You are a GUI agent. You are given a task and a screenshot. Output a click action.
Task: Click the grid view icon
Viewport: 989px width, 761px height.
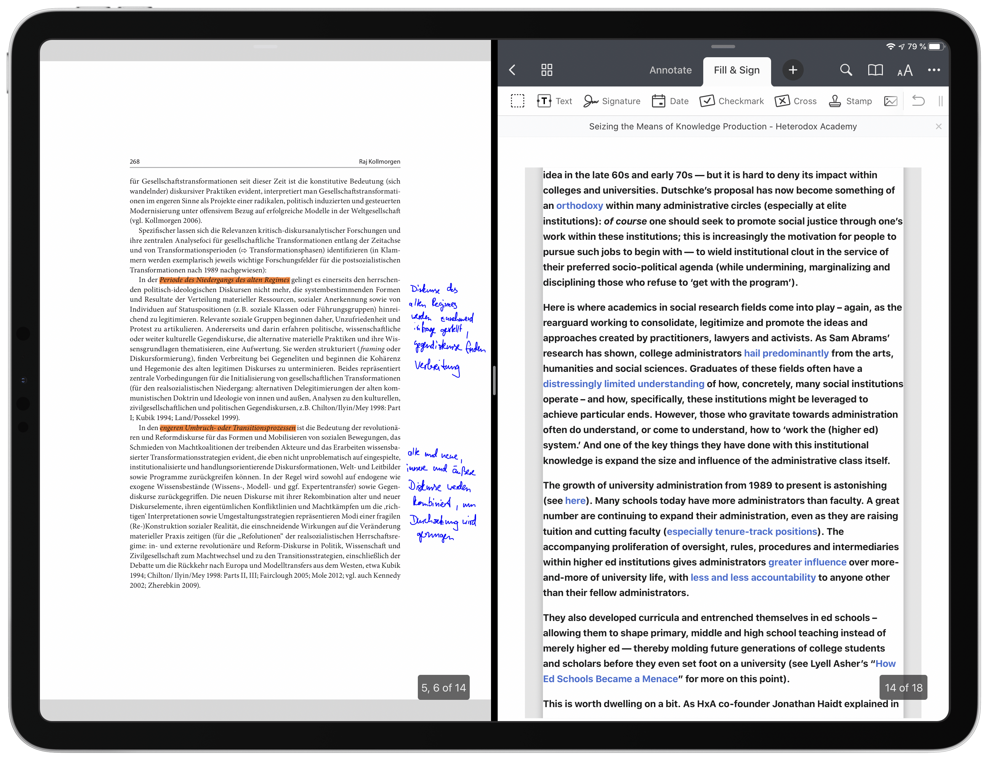coord(546,70)
